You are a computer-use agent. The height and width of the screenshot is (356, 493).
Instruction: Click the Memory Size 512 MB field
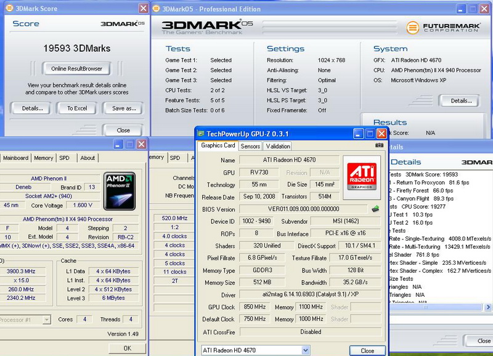[262, 283]
